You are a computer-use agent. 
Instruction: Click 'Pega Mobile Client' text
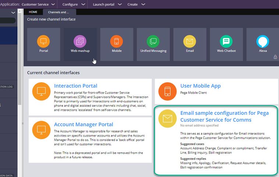click(x=193, y=93)
